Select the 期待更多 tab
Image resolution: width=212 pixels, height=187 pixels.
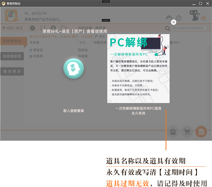12,71
